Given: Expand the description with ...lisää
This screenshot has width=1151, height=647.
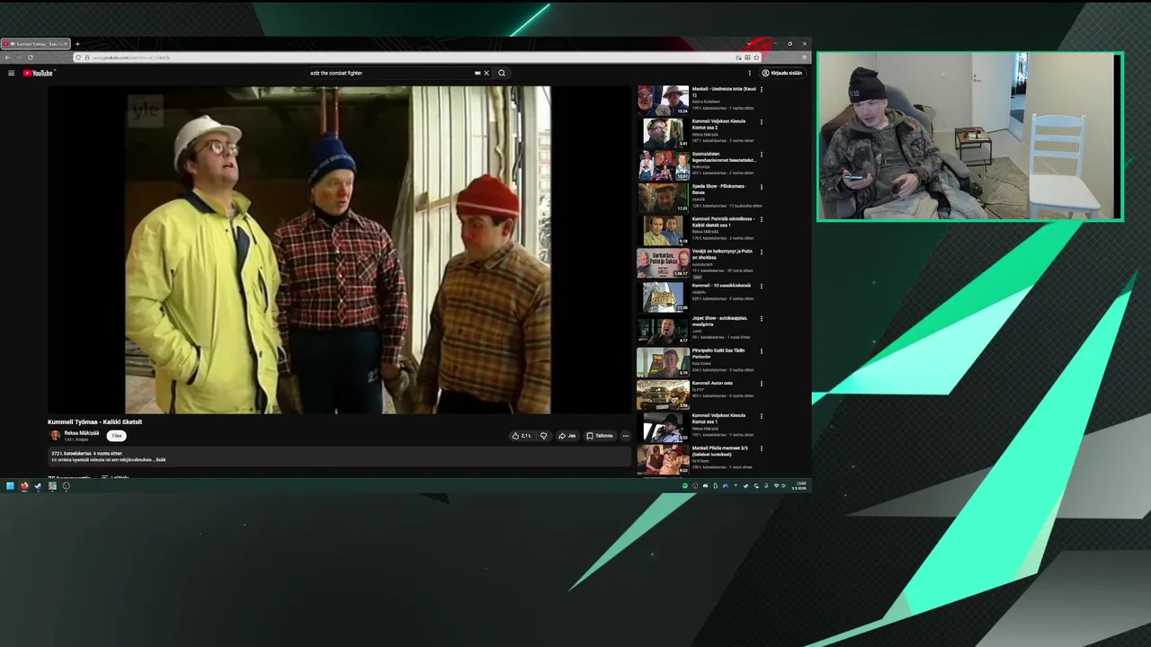Looking at the screenshot, I should (x=160, y=460).
